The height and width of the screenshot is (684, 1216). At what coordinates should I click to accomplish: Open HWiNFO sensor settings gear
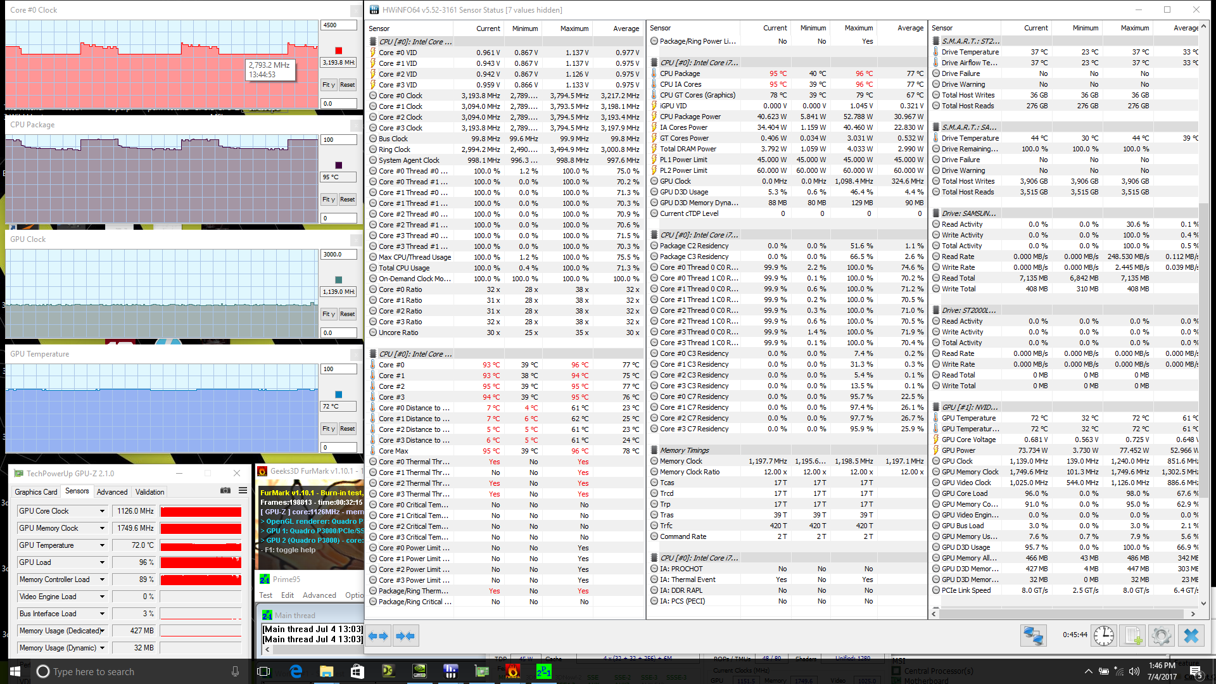1162,635
